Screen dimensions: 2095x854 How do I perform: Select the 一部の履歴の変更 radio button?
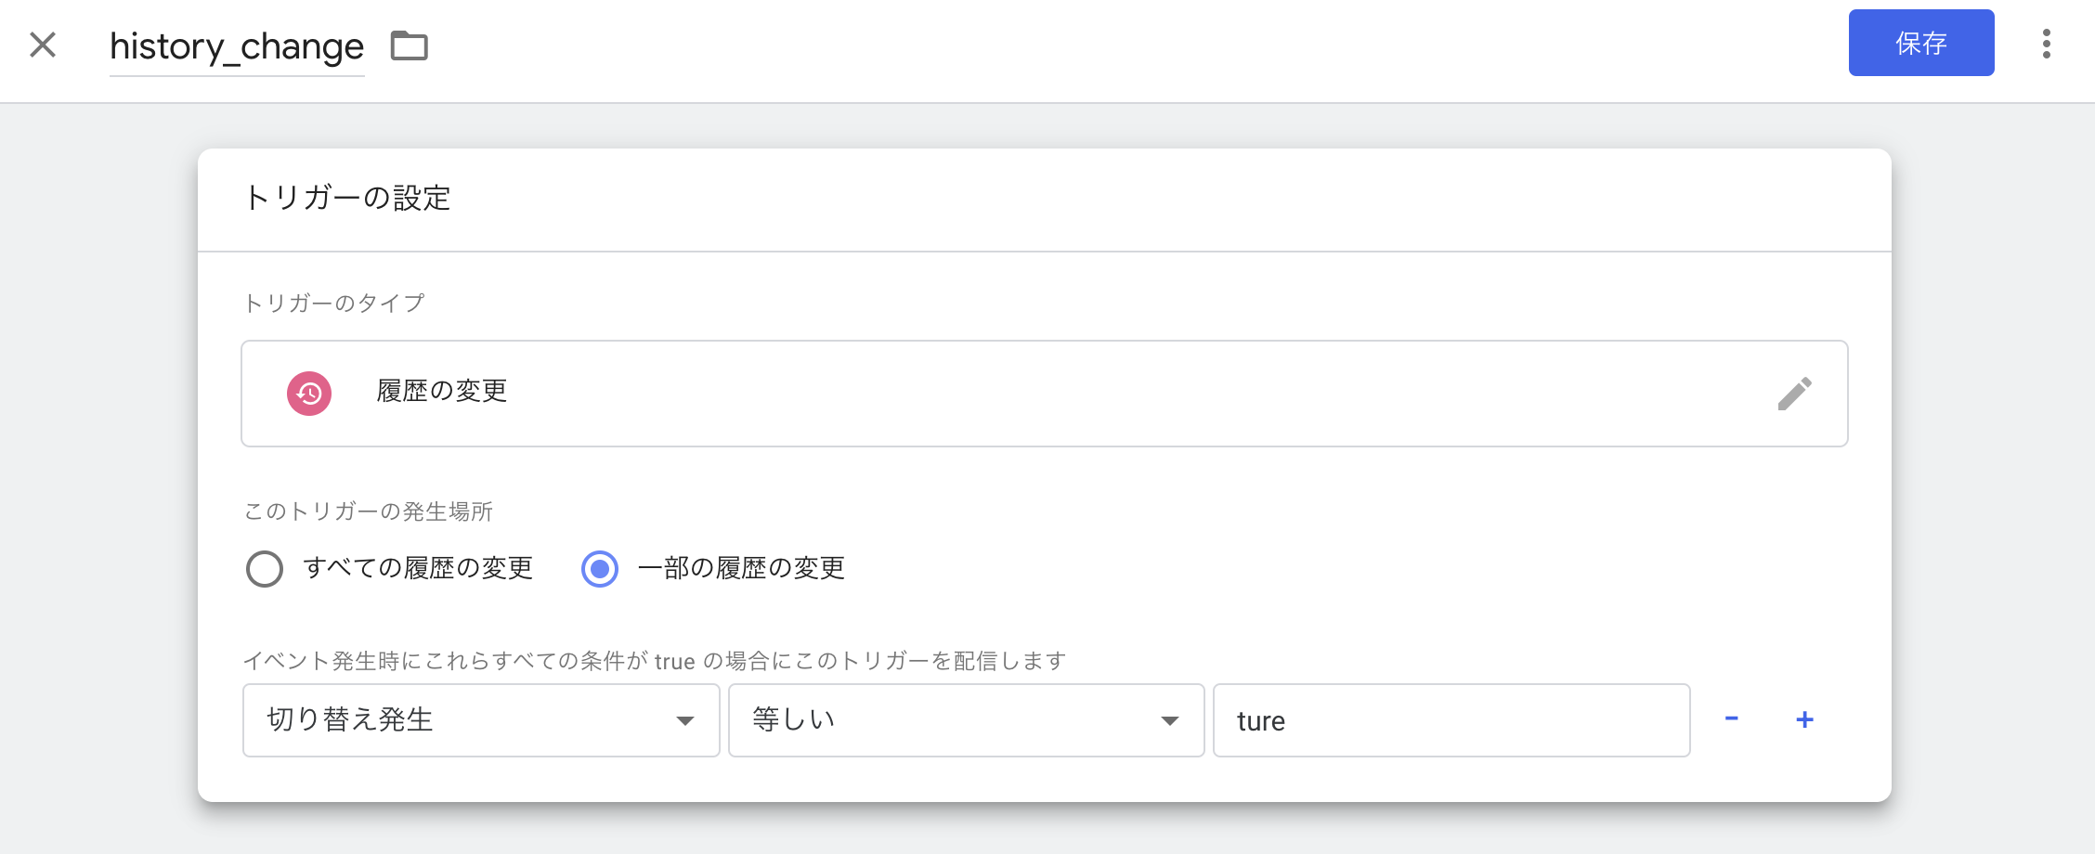(x=600, y=569)
